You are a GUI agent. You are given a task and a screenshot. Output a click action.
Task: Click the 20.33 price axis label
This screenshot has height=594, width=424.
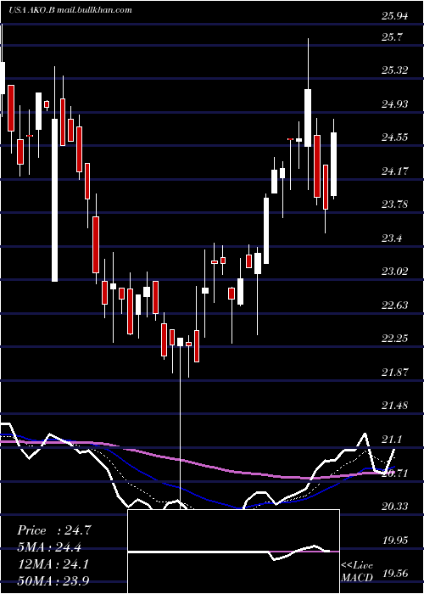pyautogui.click(x=395, y=507)
